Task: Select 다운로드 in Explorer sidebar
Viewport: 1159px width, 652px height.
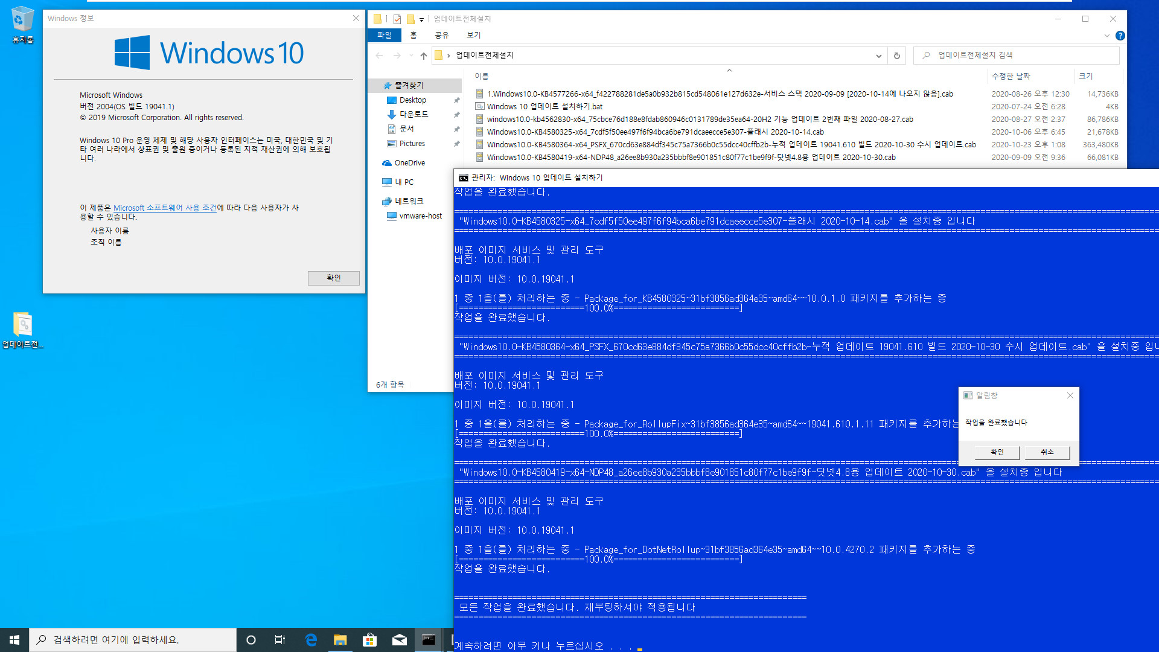Action: [x=413, y=114]
